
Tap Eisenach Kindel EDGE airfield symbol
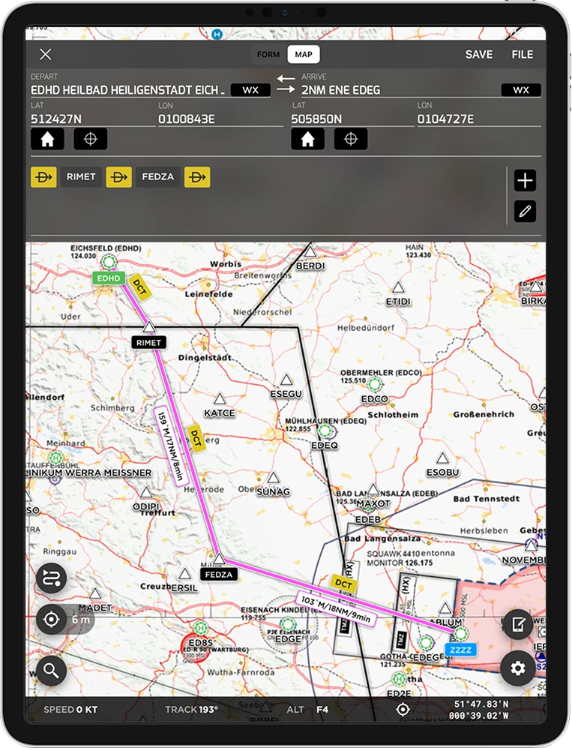pos(287,624)
